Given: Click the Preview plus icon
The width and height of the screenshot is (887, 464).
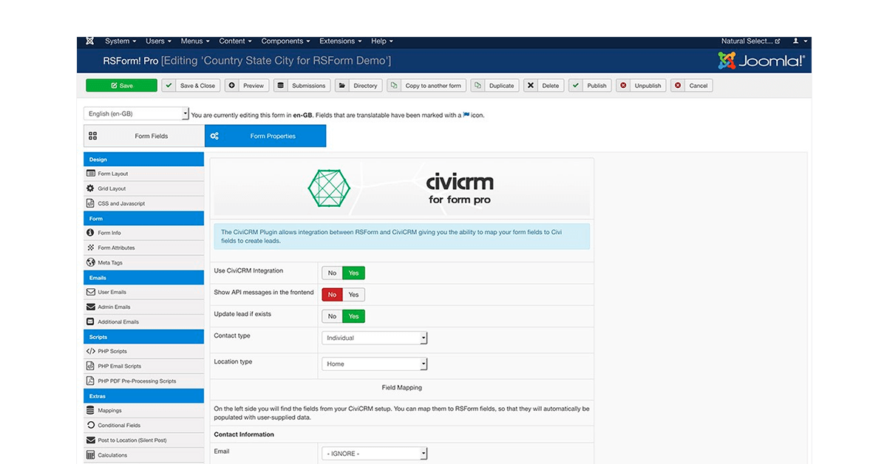Looking at the screenshot, I should [x=232, y=86].
